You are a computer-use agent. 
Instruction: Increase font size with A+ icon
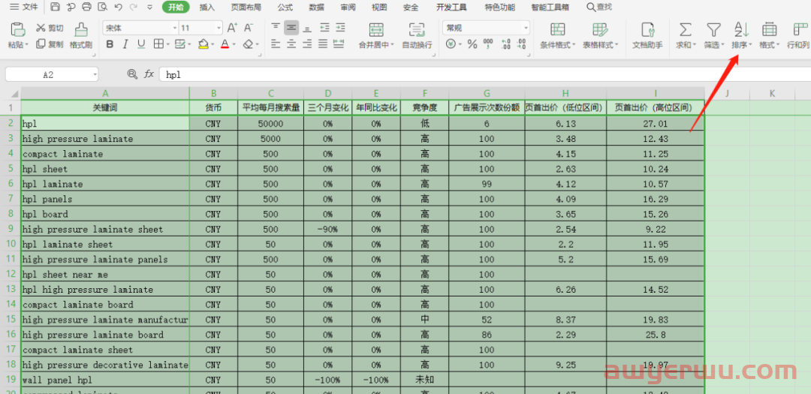click(x=232, y=28)
